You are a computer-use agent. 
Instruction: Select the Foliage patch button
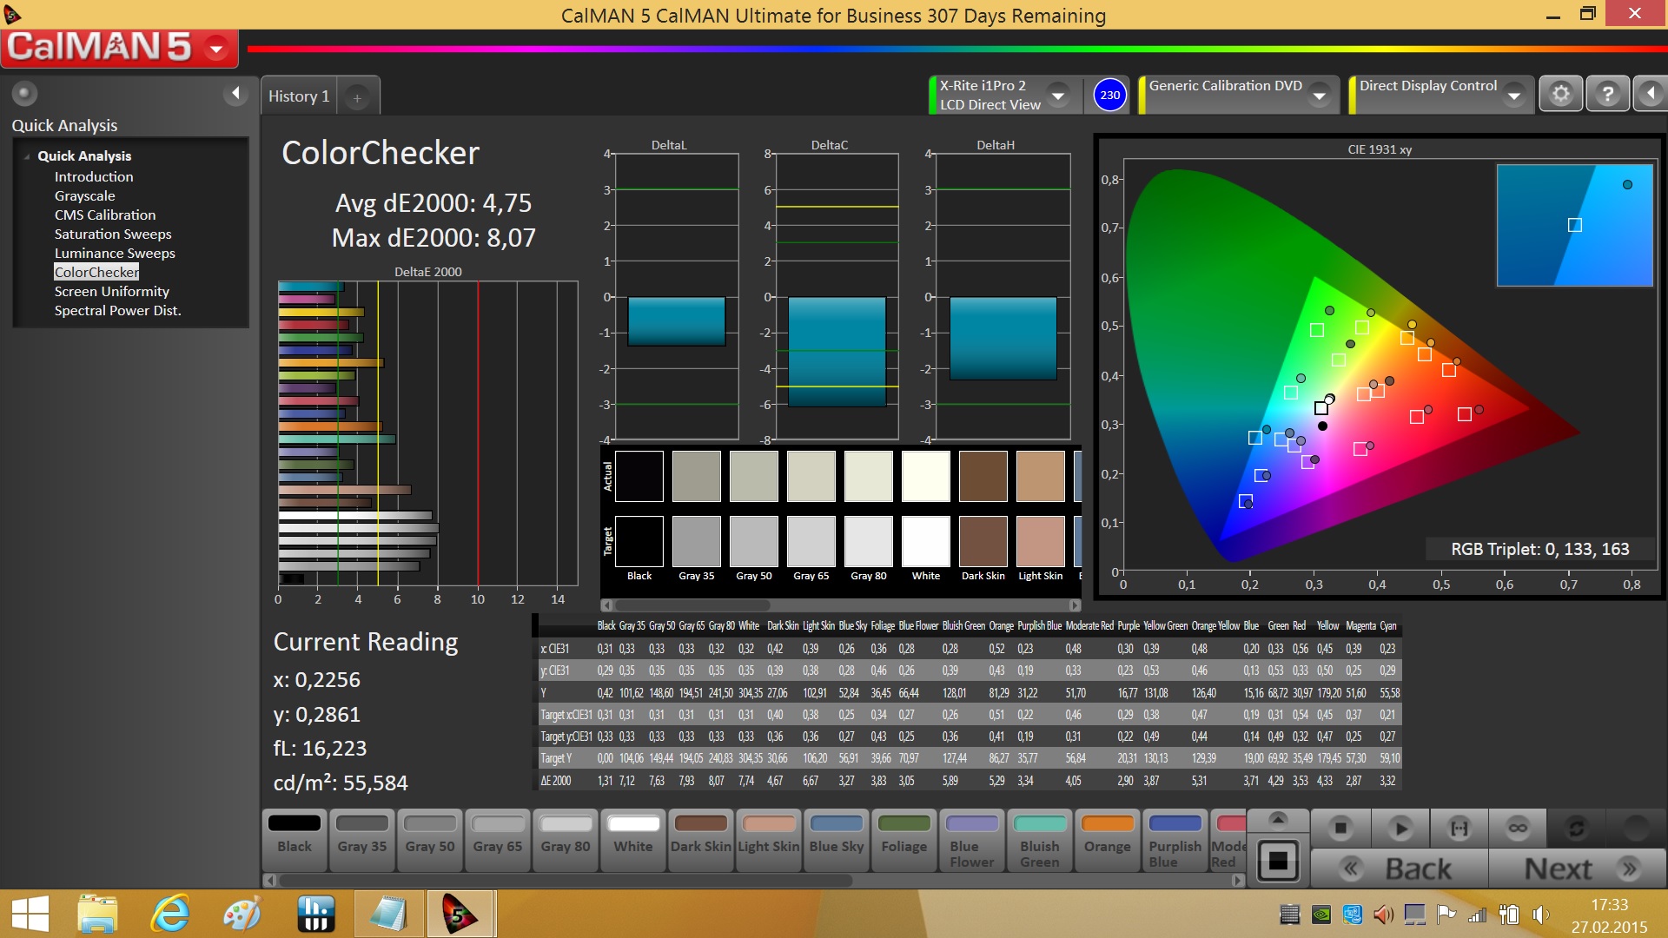(x=904, y=840)
